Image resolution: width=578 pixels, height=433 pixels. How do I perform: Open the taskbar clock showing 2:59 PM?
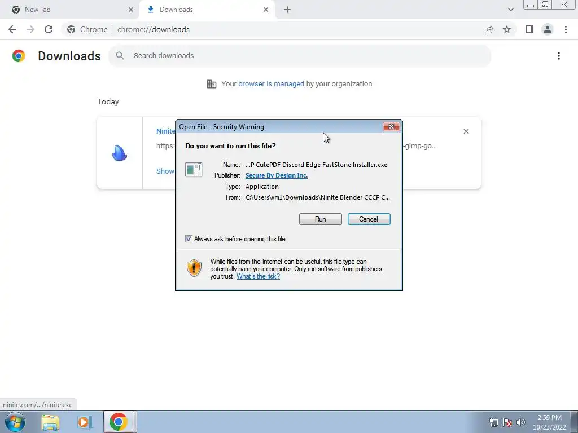(x=549, y=422)
